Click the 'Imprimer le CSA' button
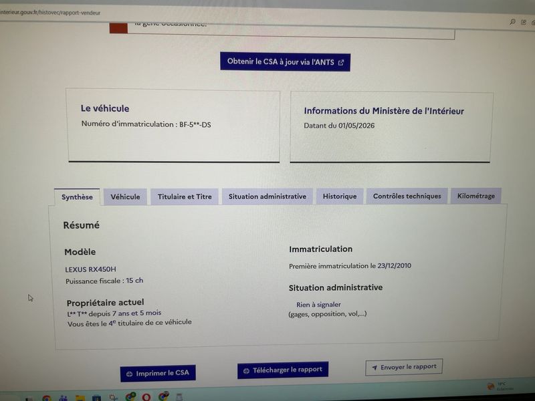 158,374
